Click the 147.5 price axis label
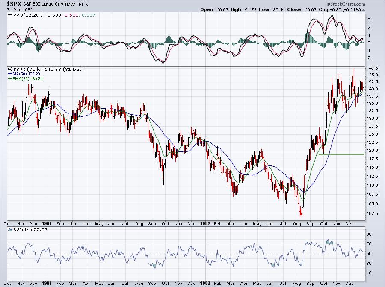Screen dimensions: 385x287 coord(372,68)
